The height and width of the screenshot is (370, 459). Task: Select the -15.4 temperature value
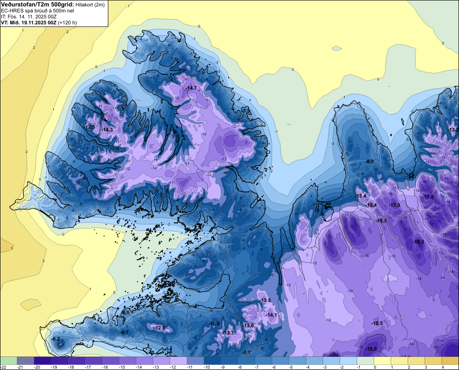[371, 205]
